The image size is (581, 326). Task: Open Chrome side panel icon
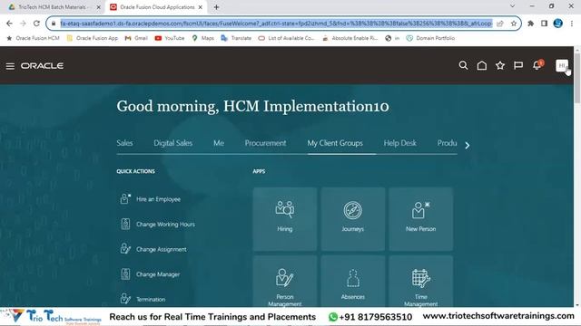[x=544, y=24]
